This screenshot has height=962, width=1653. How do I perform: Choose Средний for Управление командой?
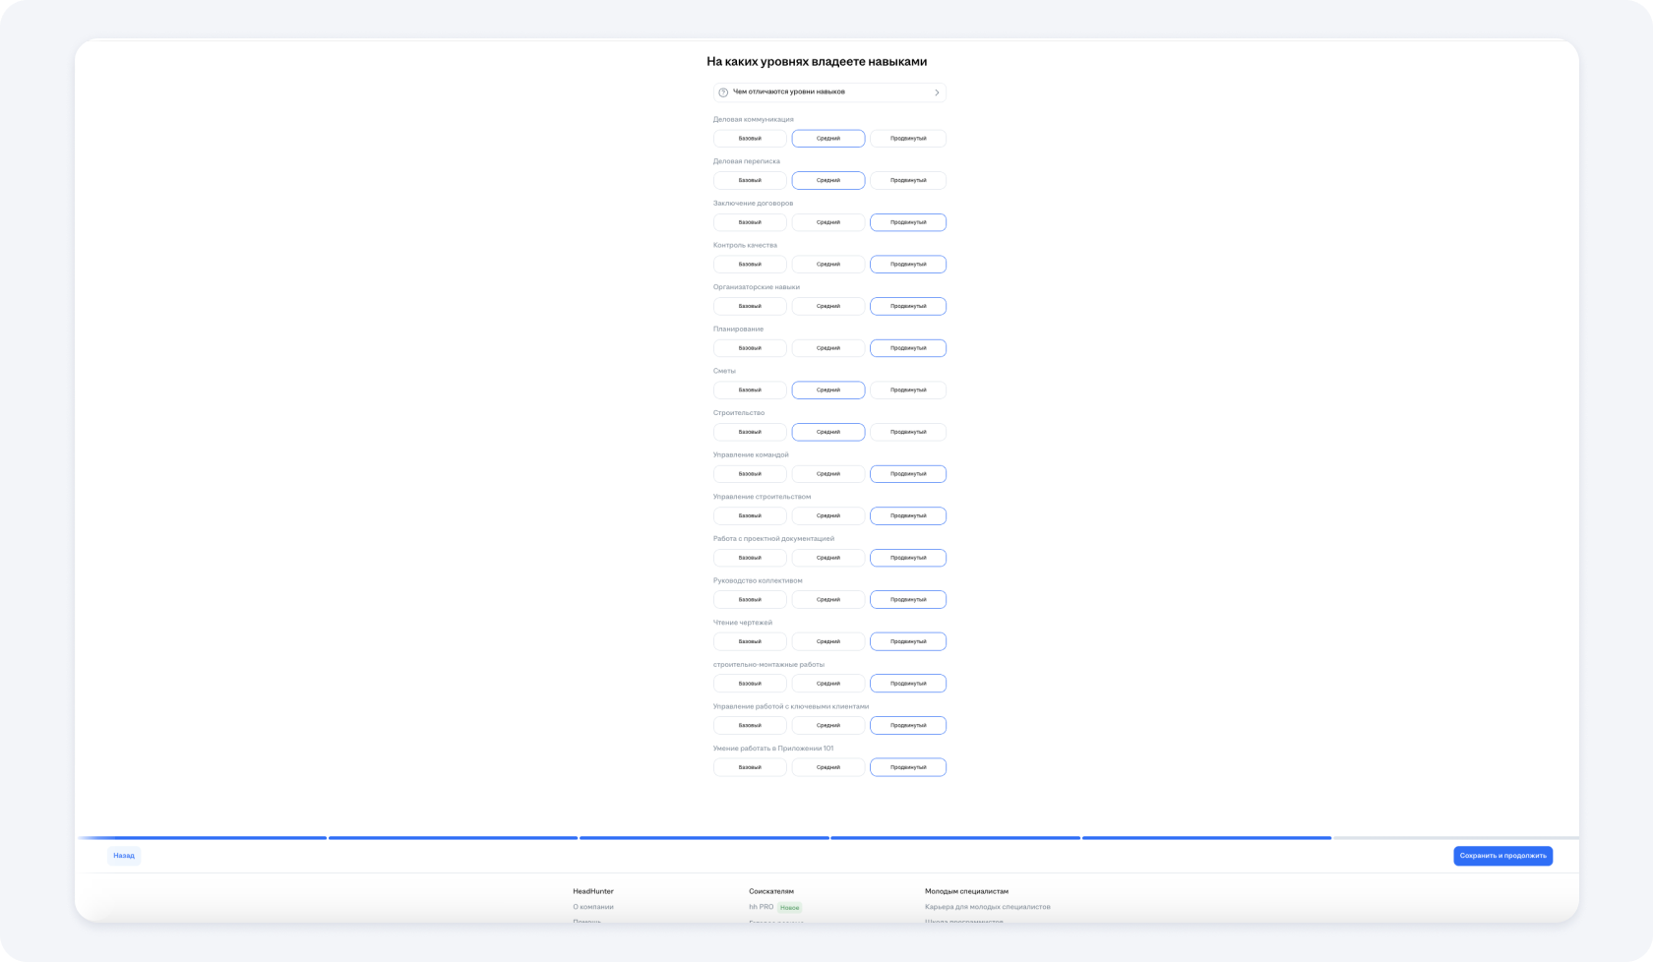tap(828, 474)
